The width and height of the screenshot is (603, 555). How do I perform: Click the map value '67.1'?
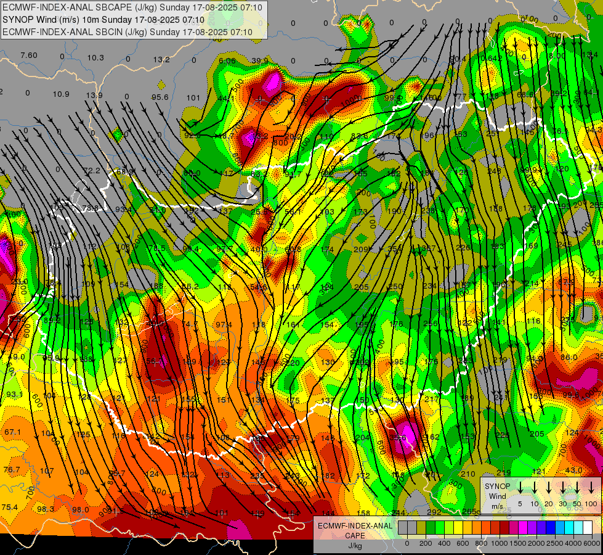pos(13,432)
